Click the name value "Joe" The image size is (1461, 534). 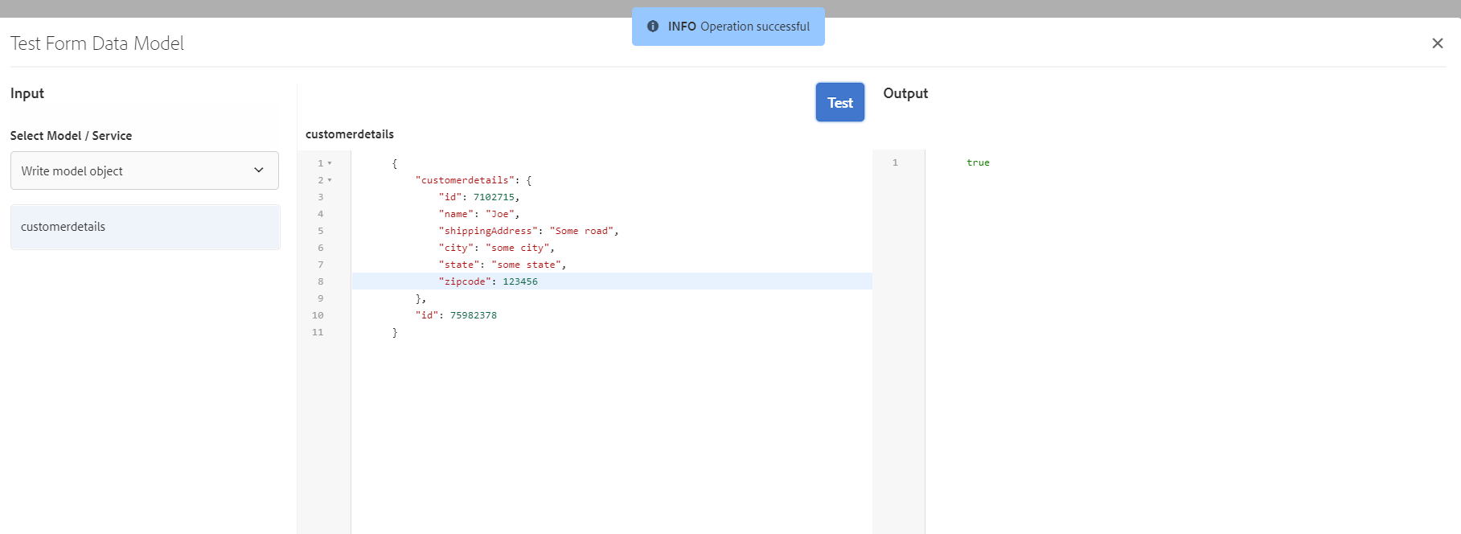pos(500,214)
